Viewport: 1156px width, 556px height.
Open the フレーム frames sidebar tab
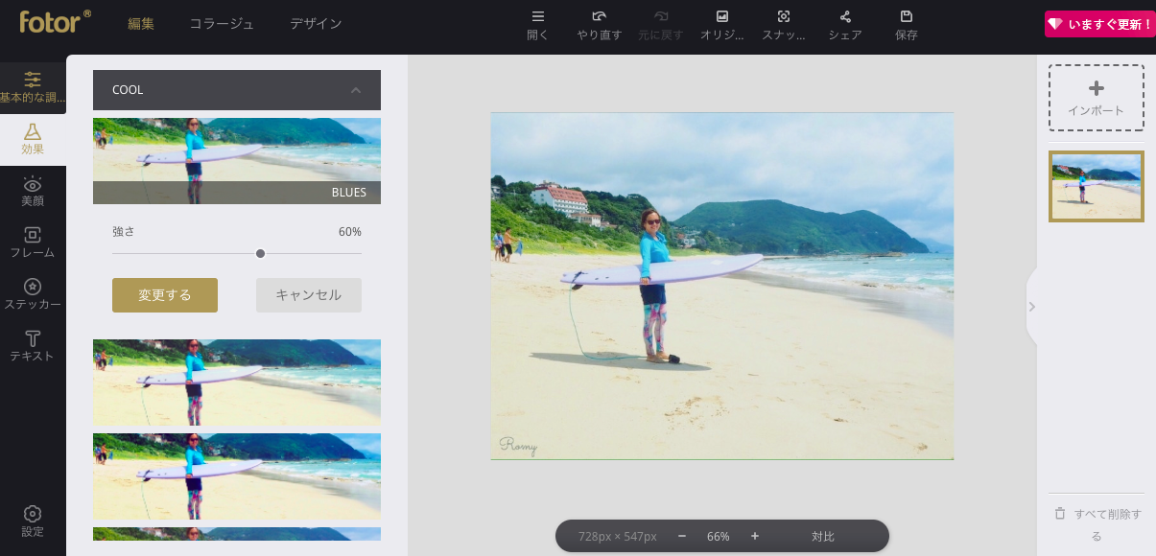33,243
